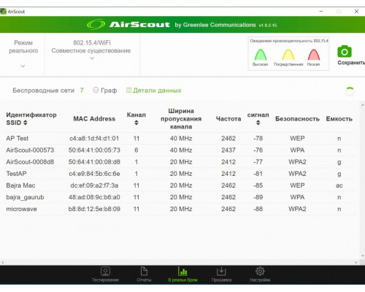Click MAC address 50:64:41:00:05:73
The width and height of the screenshot is (365, 292).
[94, 150]
